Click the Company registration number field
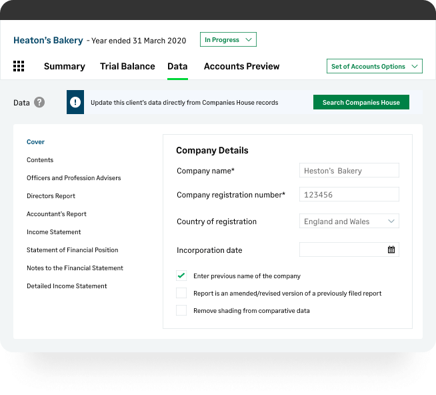436x395 pixels. click(349, 195)
